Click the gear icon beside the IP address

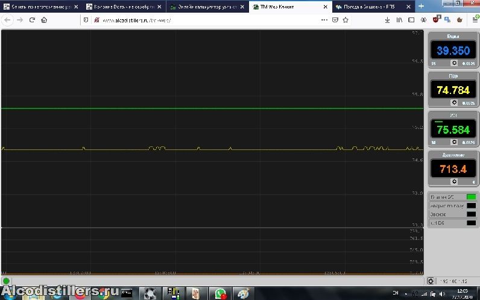[430, 281]
